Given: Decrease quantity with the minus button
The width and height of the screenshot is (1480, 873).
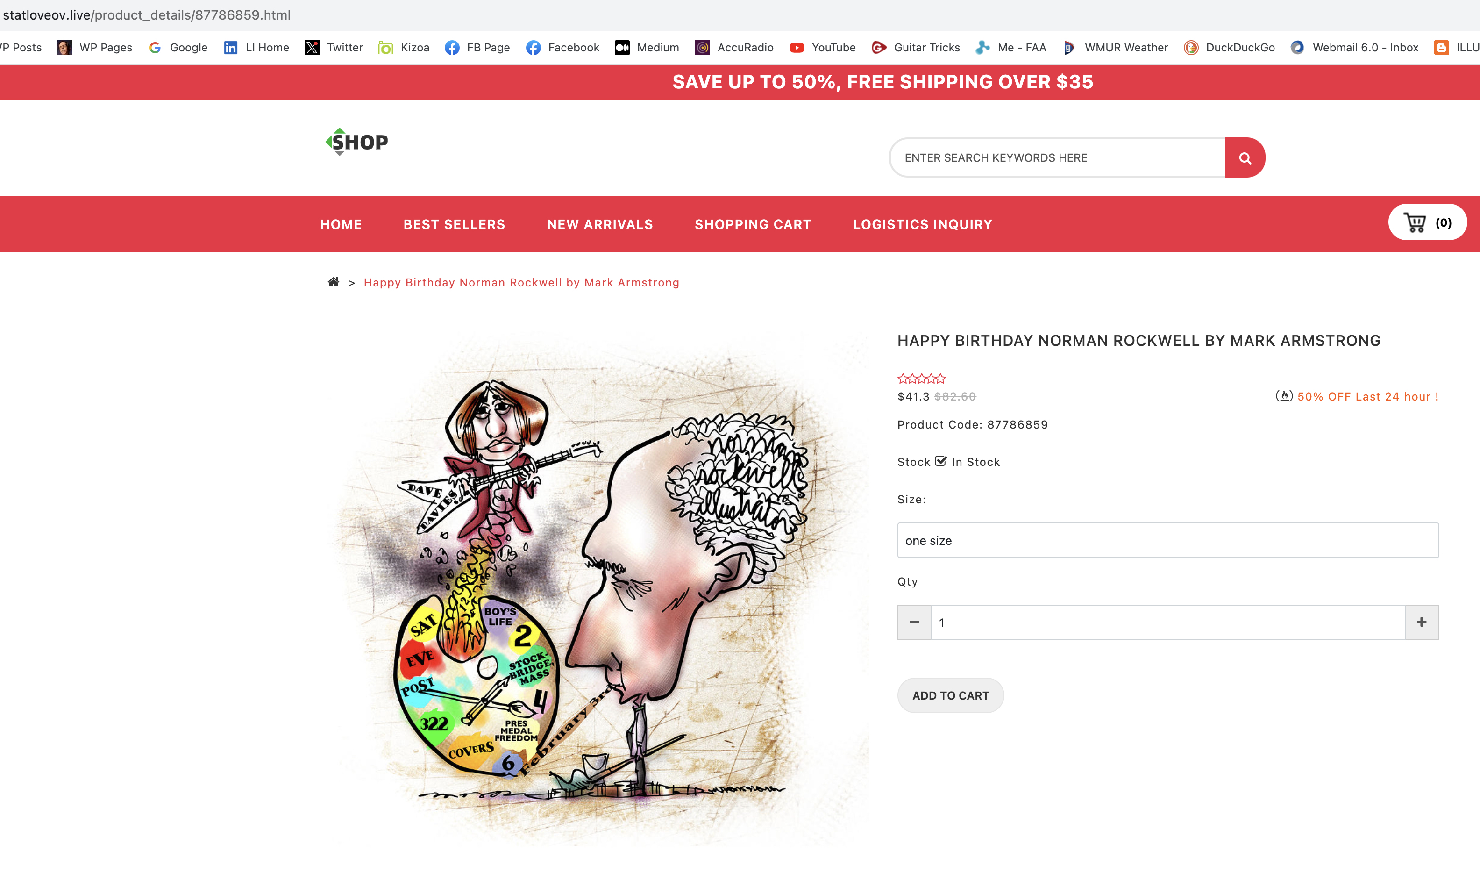Looking at the screenshot, I should (914, 623).
